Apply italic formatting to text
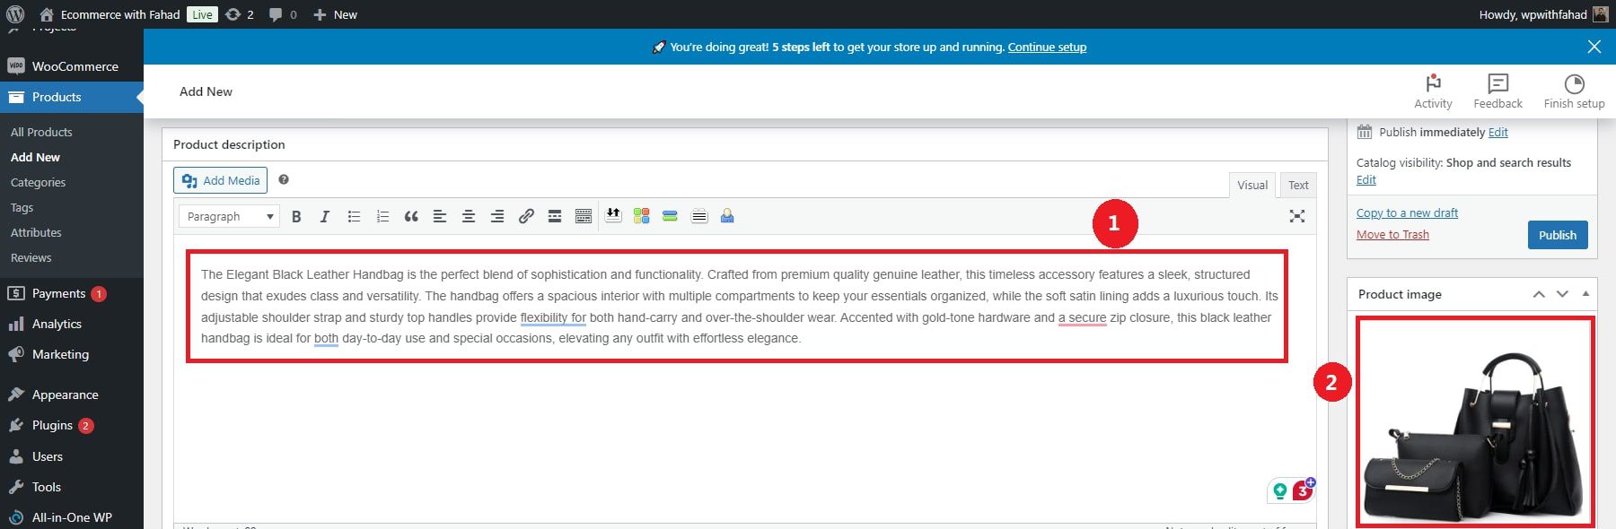Screen dimensions: 1616x529 [325, 216]
